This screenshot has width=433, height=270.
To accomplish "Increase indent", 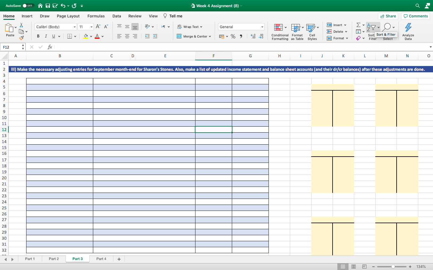I will [x=155, y=36].
